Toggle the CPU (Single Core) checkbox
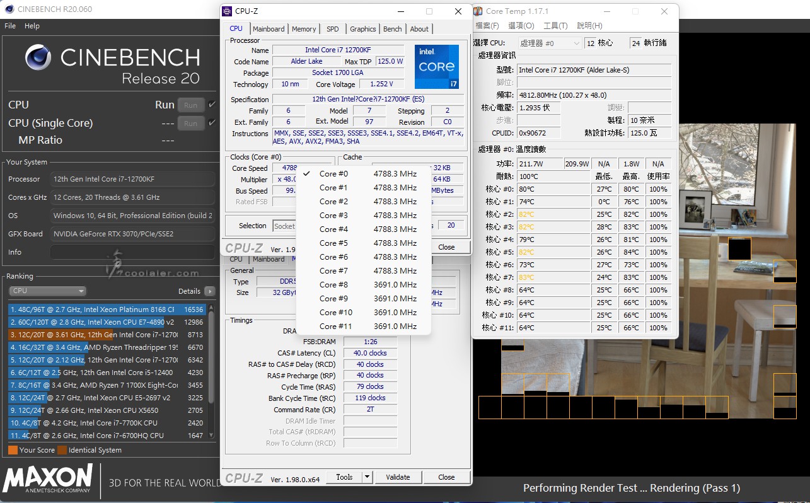Viewport: 810px width, 503px height. (x=212, y=123)
